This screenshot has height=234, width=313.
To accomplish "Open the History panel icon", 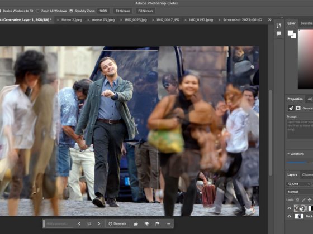I will tap(279, 26).
